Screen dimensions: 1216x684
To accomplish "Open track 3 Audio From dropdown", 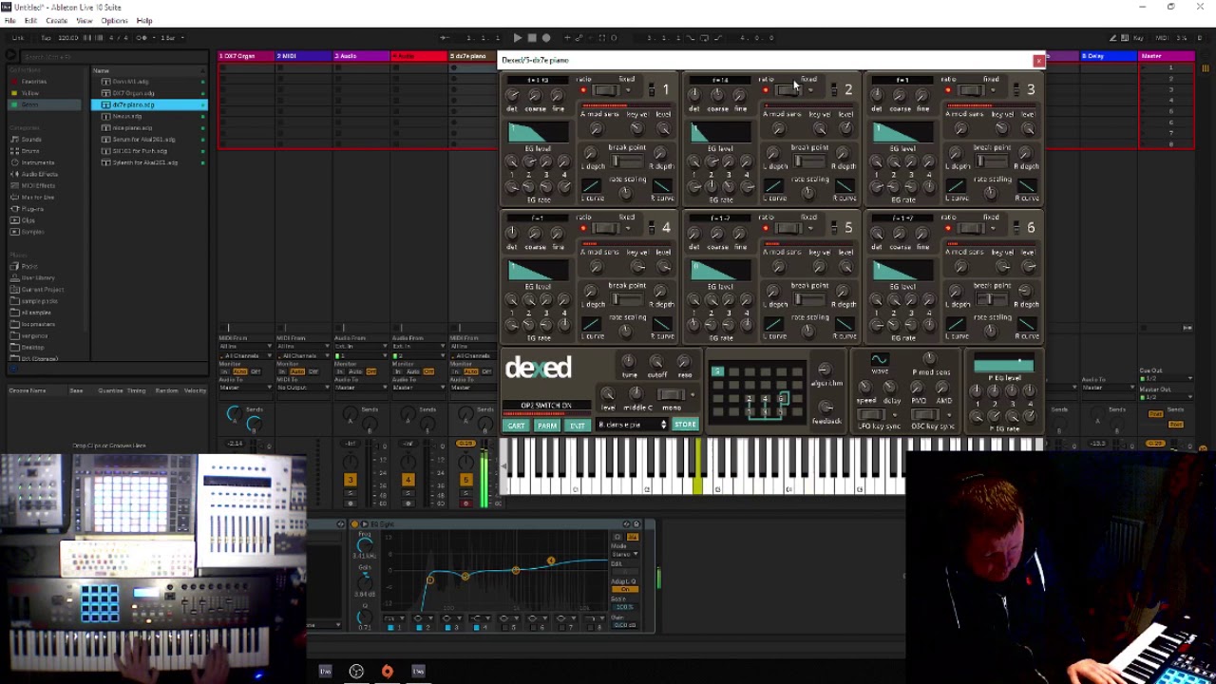I will 360,347.
